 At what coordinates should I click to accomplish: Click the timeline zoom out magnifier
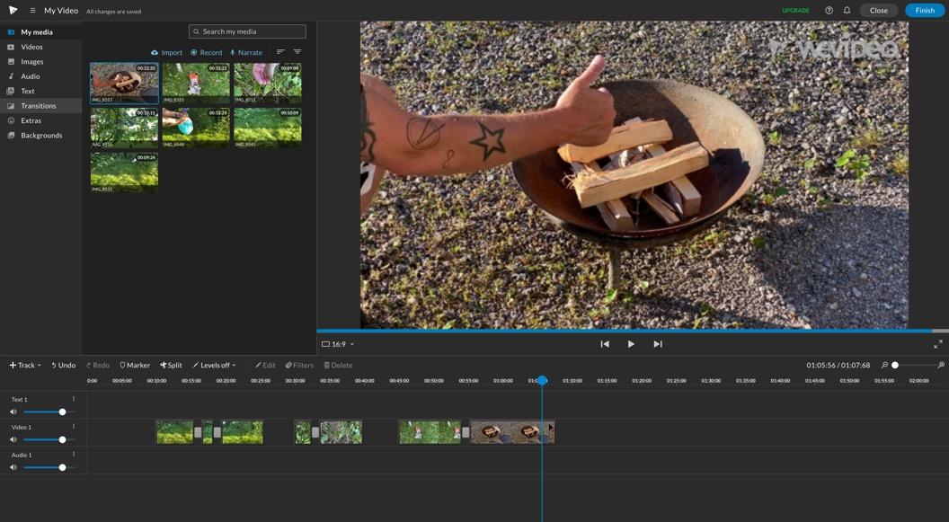point(884,365)
